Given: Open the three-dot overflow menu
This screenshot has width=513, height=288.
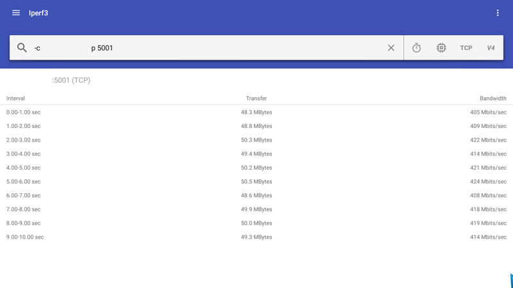Looking at the screenshot, I should [x=498, y=13].
